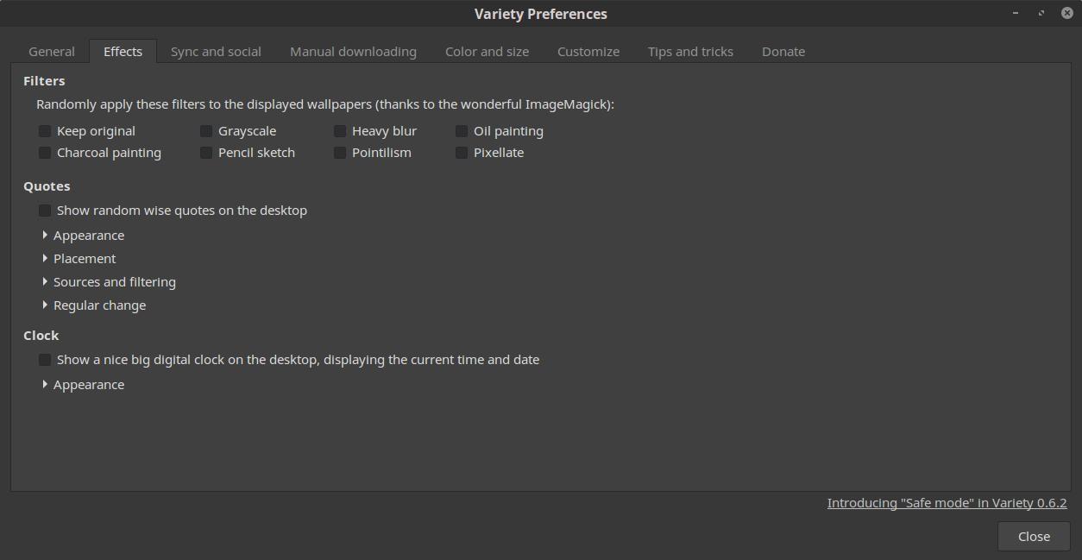Screen dimensions: 1082x560
Task: Enable the Grayscale filter checkbox
Action: (206, 131)
